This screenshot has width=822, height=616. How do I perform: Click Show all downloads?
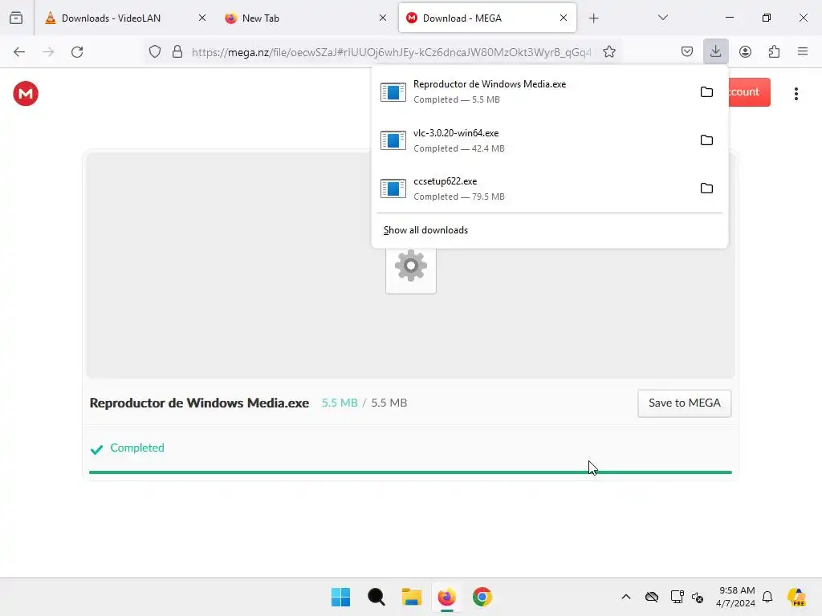[x=425, y=230]
